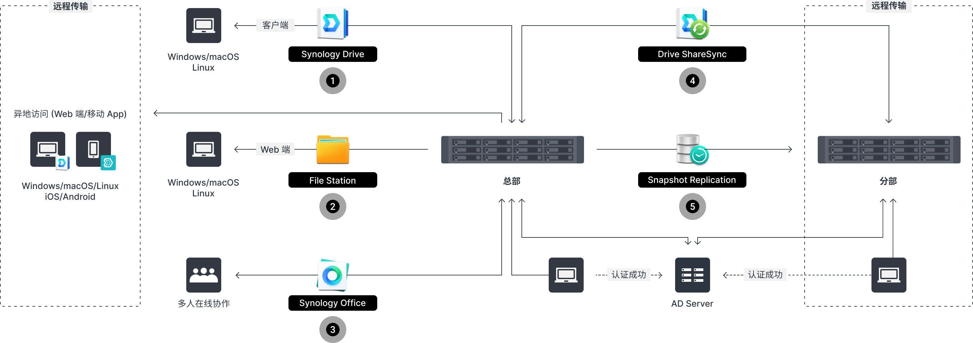The width and height of the screenshot is (973, 343).
Task: Click the 客户端 label
Action: (x=275, y=25)
